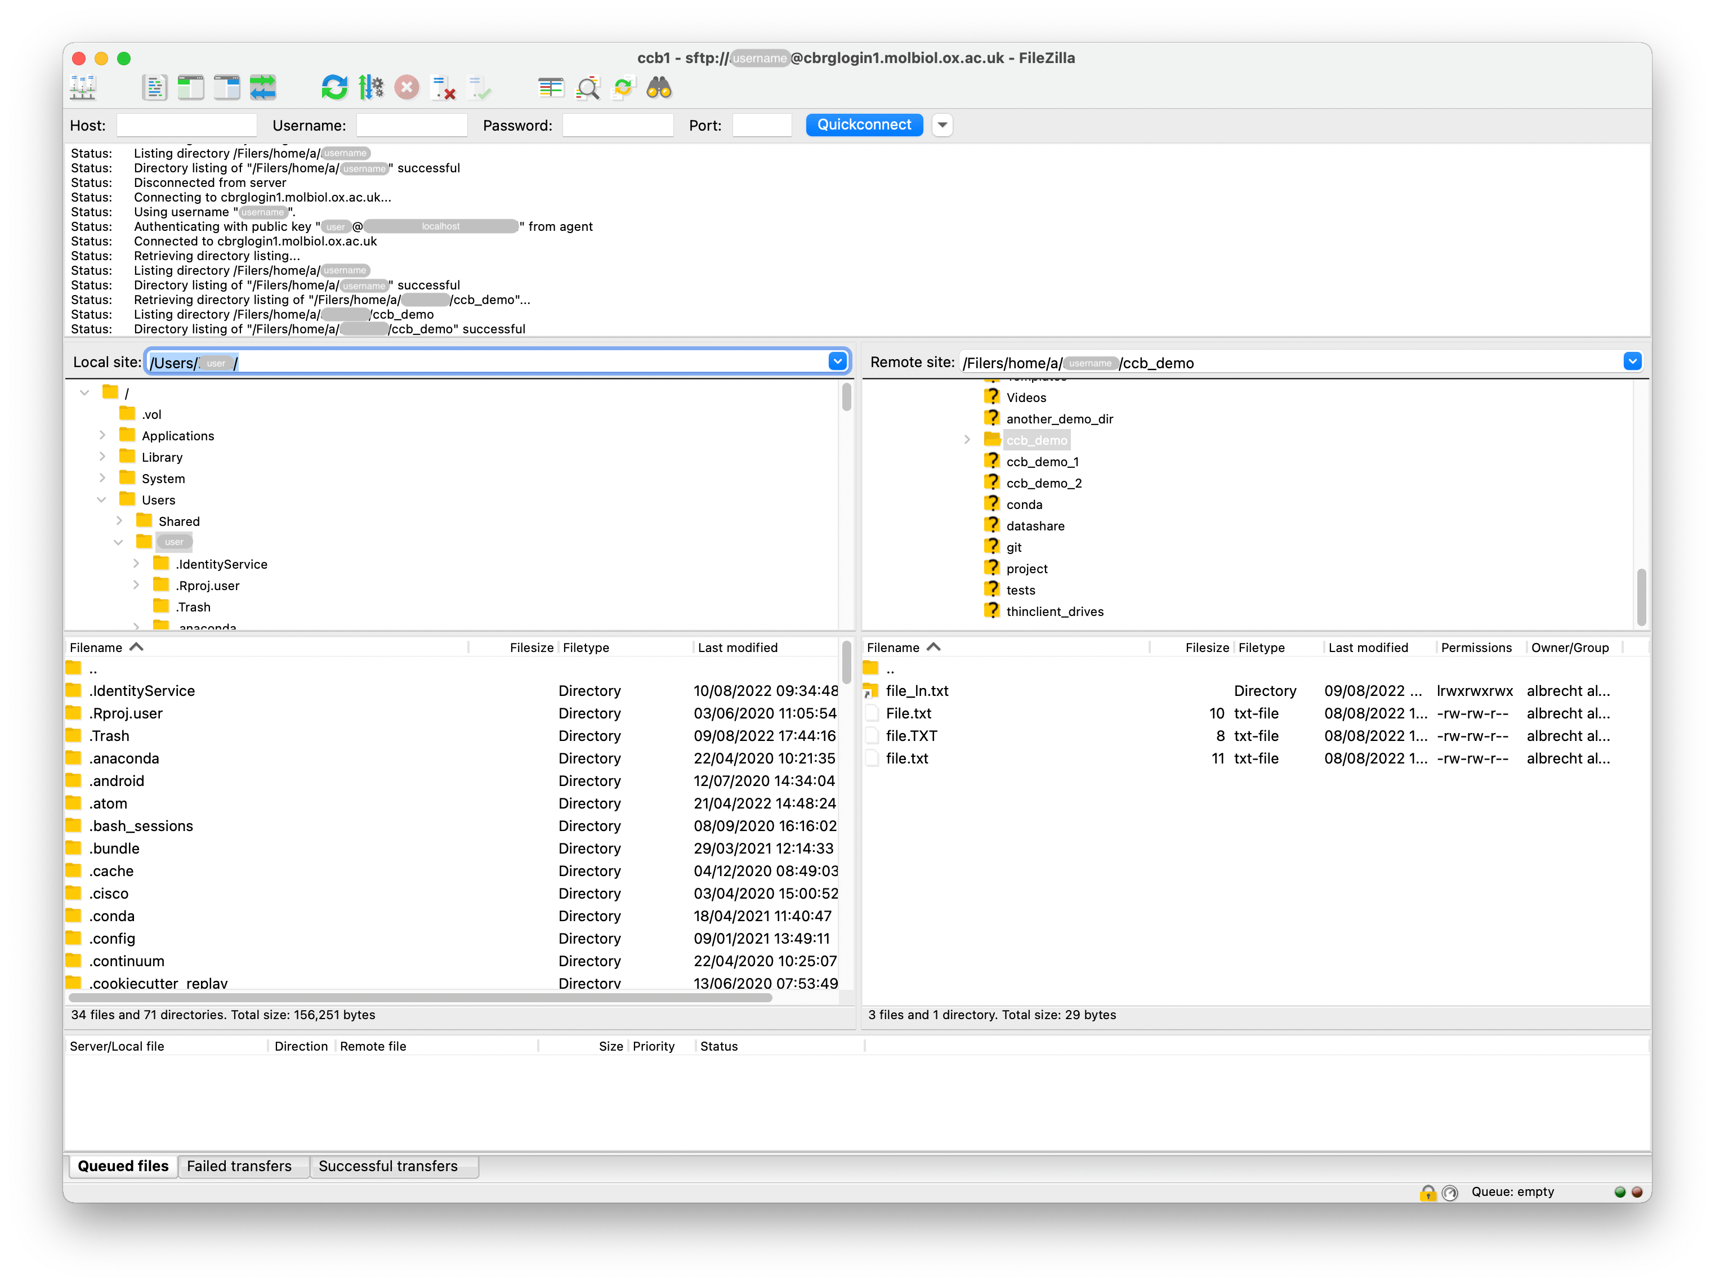This screenshot has width=1715, height=1286.
Task: Search for files with the binoculars tool
Action: [x=660, y=87]
